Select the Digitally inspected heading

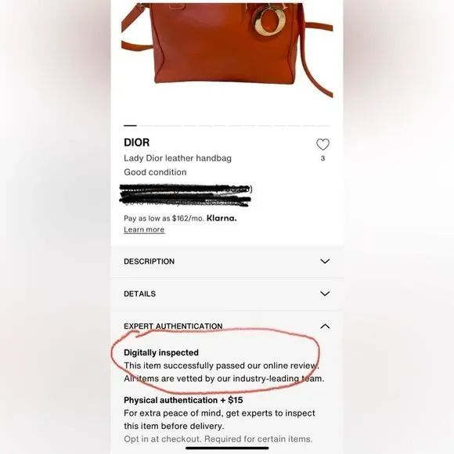[161, 353]
